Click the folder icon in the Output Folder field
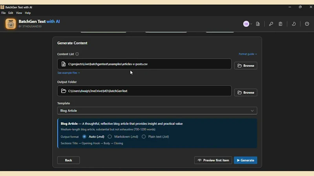Viewport: 314px width, 176px height. coord(64,91)
